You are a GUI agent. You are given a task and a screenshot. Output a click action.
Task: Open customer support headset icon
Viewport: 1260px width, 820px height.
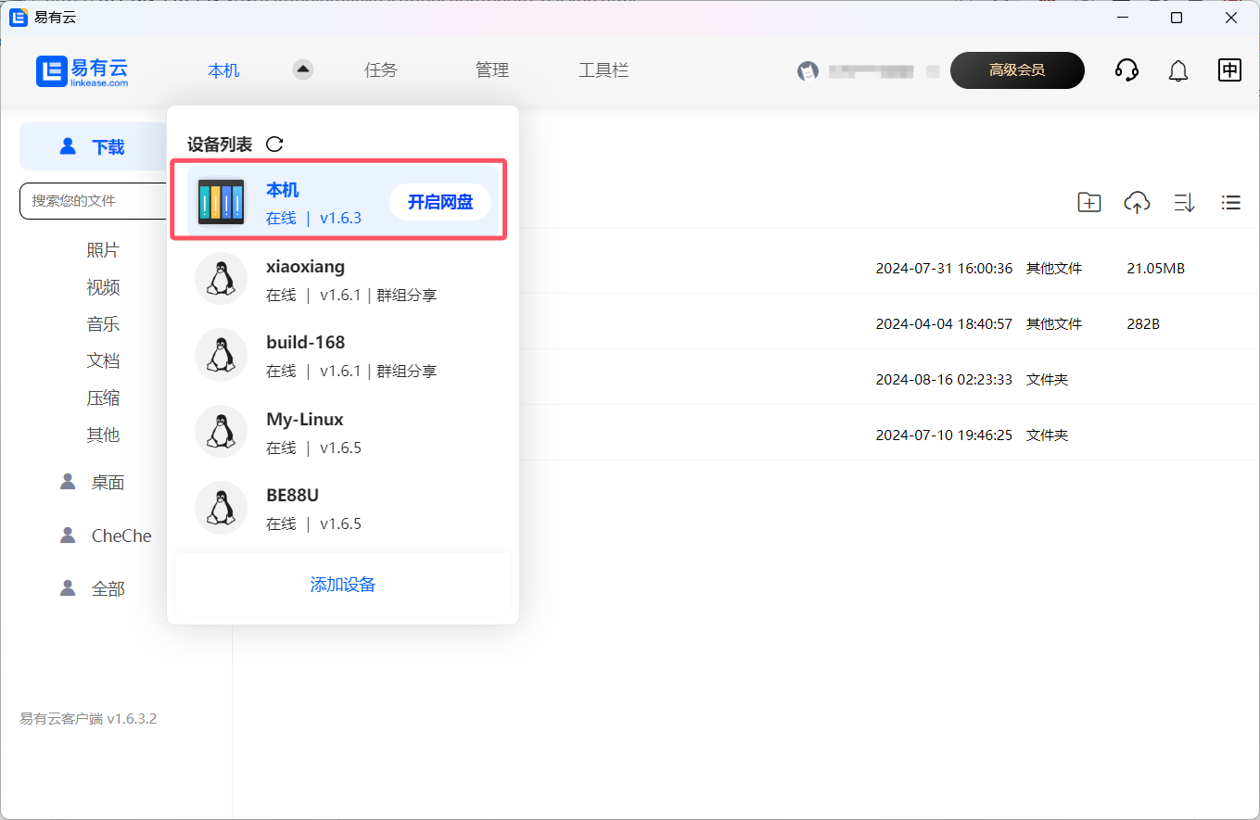[x=1126, y=70]
